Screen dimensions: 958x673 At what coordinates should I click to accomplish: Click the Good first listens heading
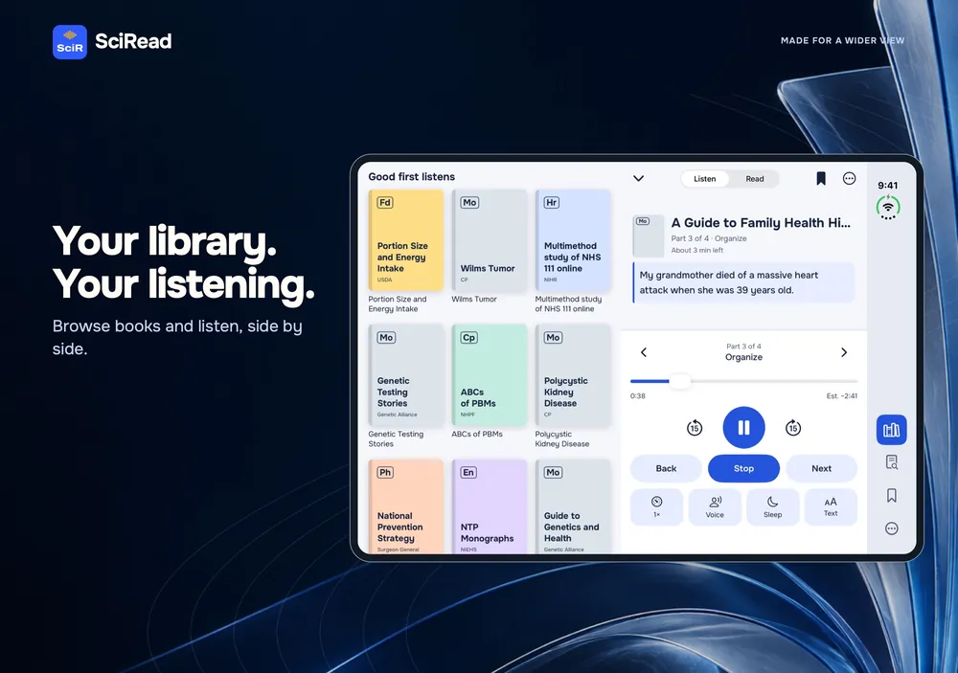(x=411, y=176)
